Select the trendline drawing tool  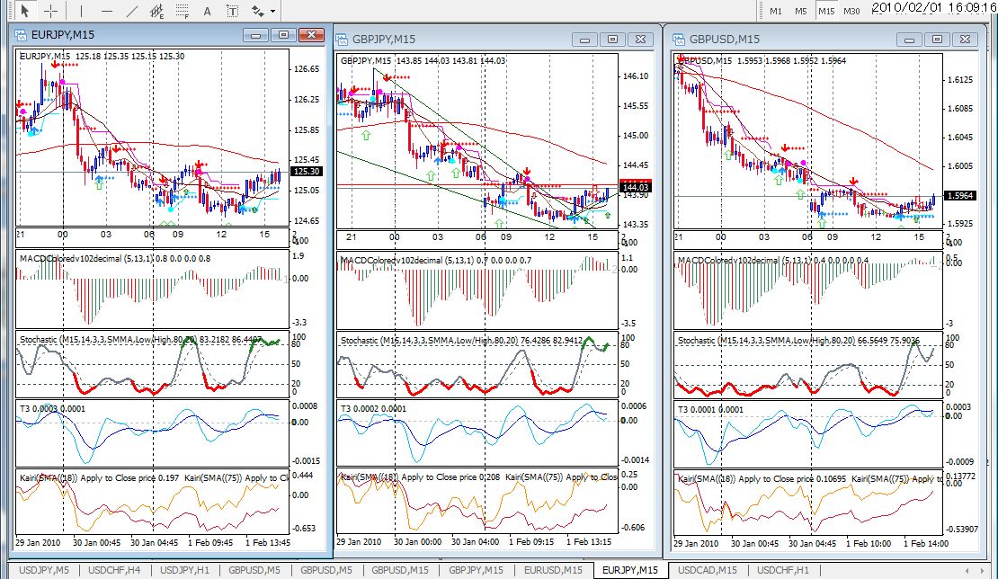tap(132, 10)
